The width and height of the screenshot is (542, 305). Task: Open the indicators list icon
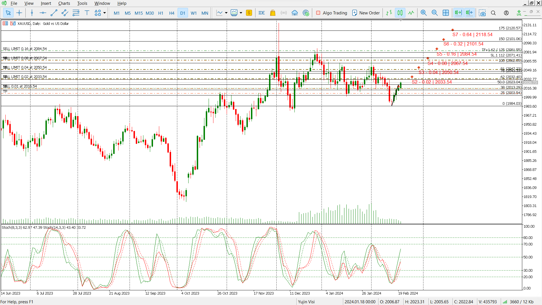[x=234, y=13]
